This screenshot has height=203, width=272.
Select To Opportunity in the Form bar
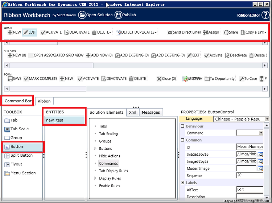tap(220, 79)
